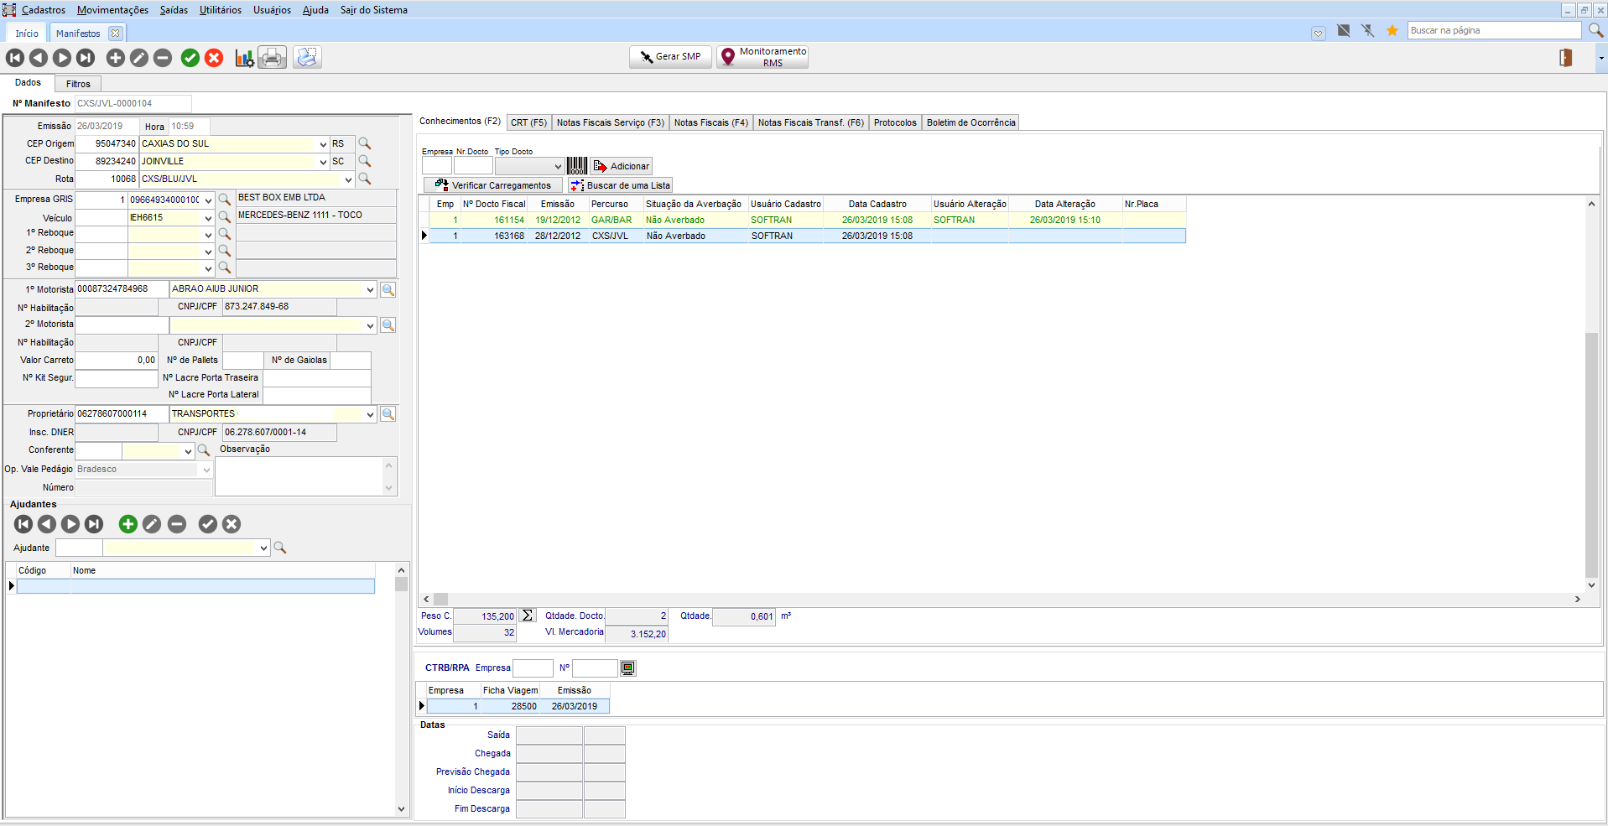
Task: Switch to the Início tab
Action: pos(27,34)
